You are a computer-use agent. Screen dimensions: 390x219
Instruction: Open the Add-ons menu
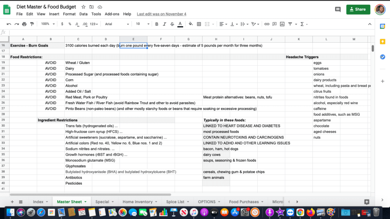(x=112, y=14)
